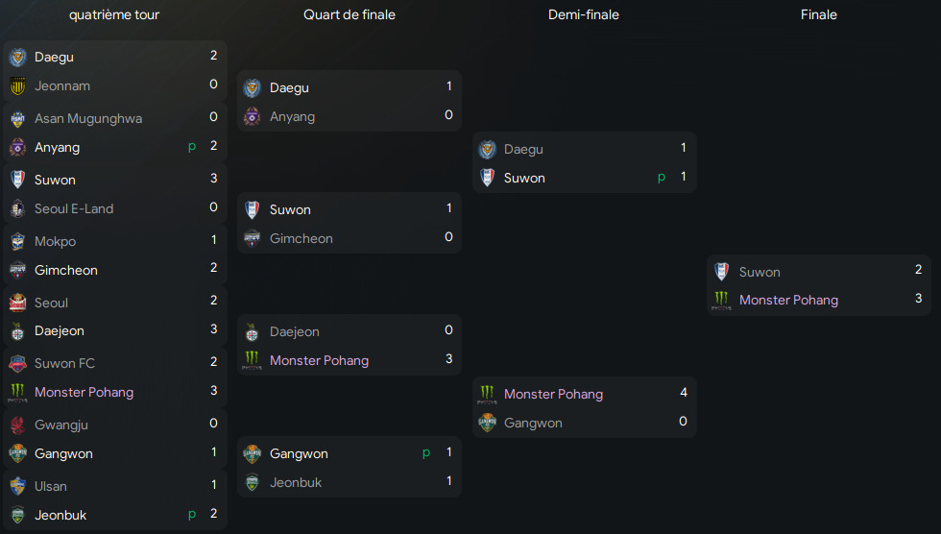Click Asan Mugunghwa team badge
Viewport: 941px width, 534px height.
point(17,119)
